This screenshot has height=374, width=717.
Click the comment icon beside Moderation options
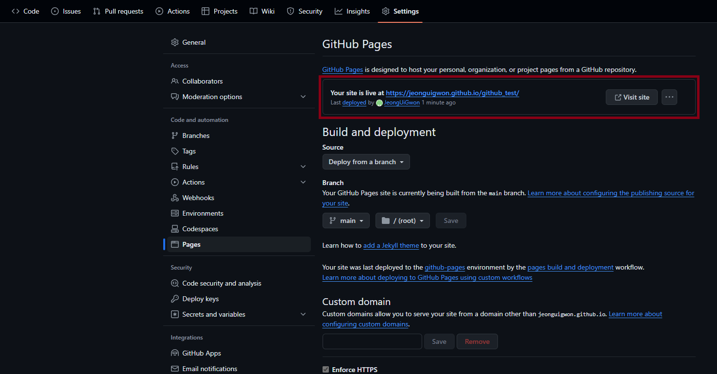click(175, 97)
